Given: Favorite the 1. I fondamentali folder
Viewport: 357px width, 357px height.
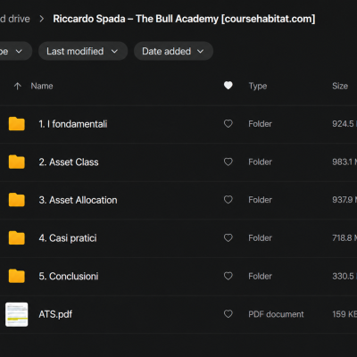Looking at the screenshot, I should pos(228,124).
